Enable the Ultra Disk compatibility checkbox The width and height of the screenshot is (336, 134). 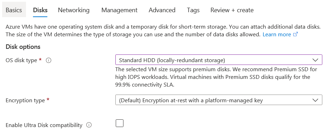pyautogui.click(x=120, y=123)
